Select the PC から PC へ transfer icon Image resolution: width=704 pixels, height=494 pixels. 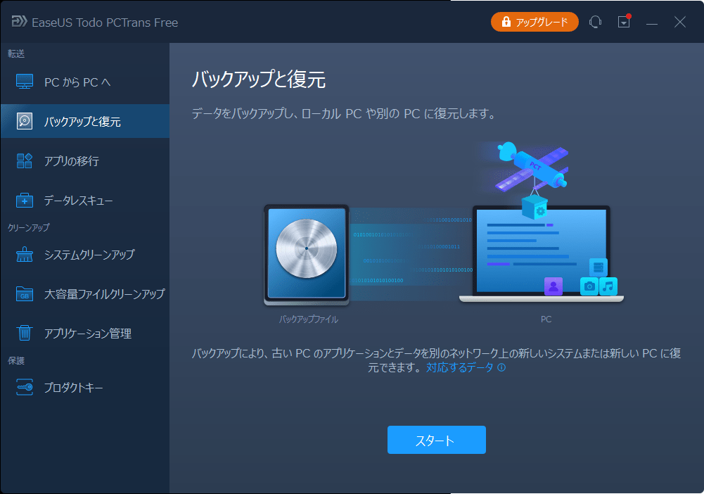point(24,82)
